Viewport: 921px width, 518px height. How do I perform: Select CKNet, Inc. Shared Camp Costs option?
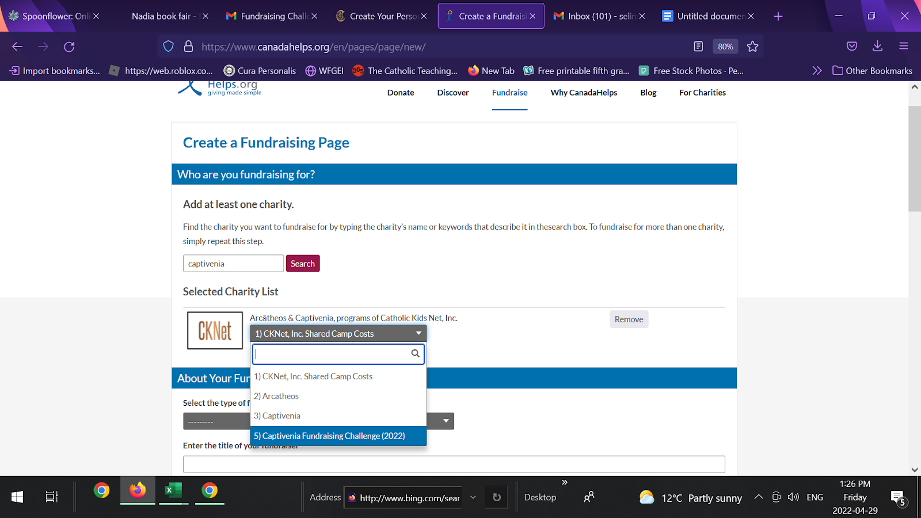pos(338,376)
